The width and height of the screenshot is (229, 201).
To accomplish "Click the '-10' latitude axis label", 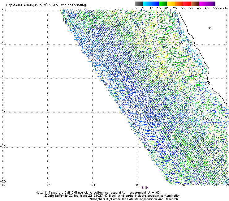I will (3, 10).
